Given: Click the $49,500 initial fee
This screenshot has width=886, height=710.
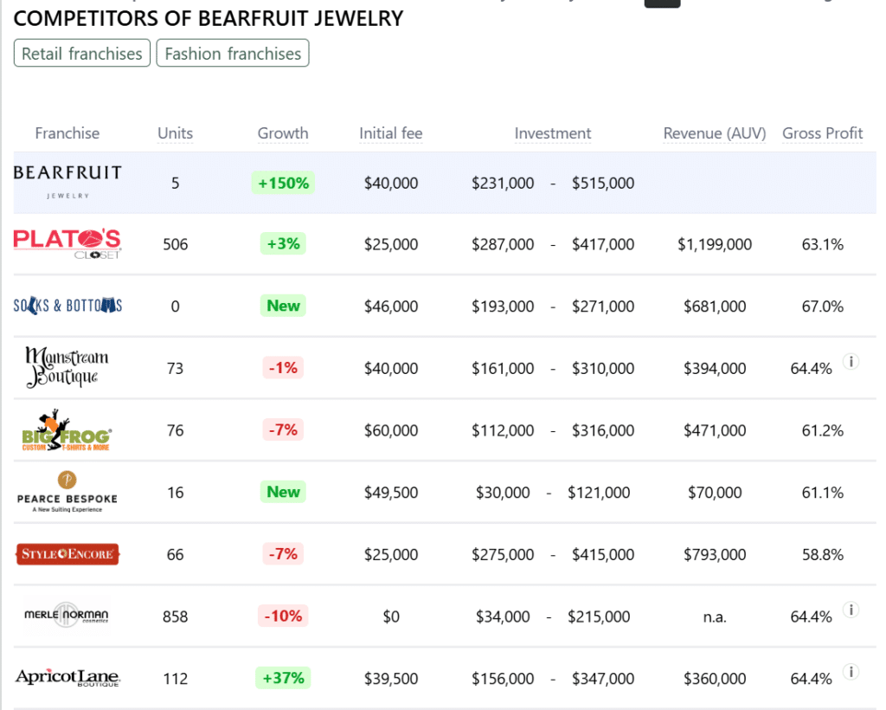Looking at the screenshot, I should 391,493.
